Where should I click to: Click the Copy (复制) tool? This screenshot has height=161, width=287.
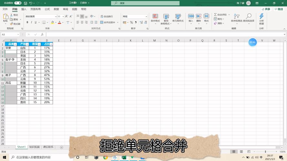pos(14,19)
